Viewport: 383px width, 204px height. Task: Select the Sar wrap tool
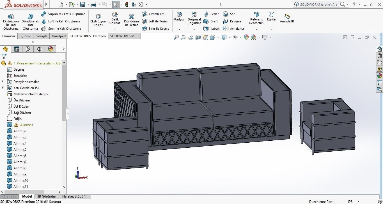tap(229, 14)
